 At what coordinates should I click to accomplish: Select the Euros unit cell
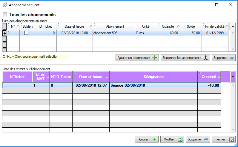[146, 33]
